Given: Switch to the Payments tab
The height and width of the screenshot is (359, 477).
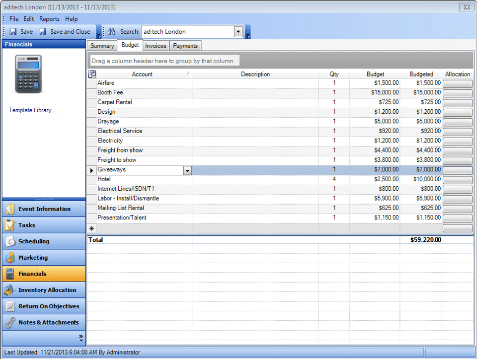Looking at the screenshot, I should coord(185,46).
